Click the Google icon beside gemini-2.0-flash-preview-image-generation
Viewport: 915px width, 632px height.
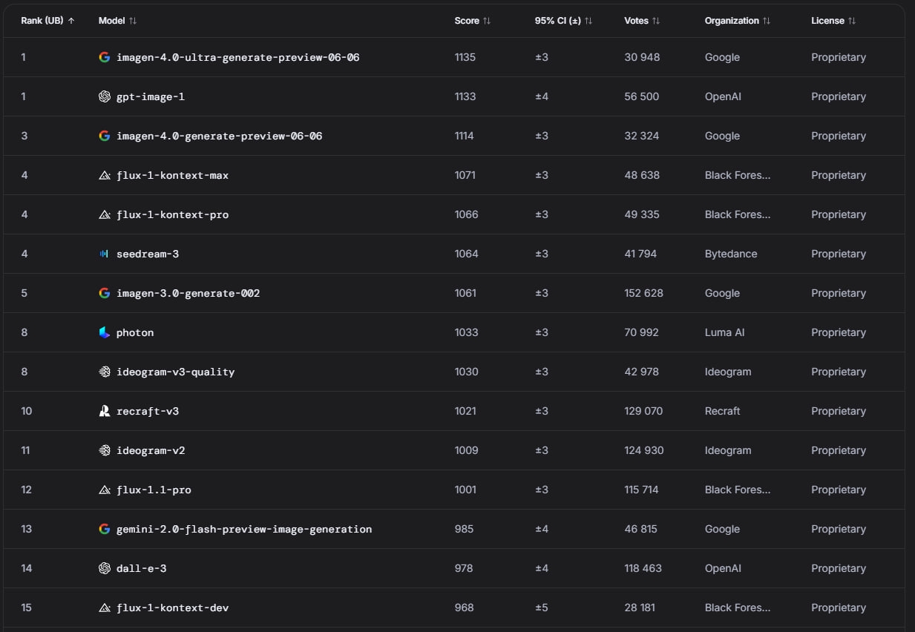pos(104,529)
